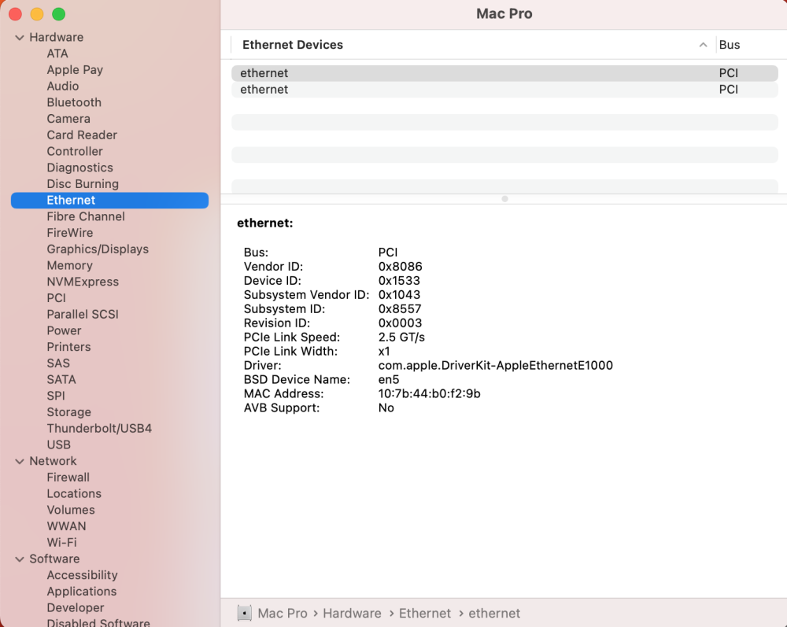
Task: Select SAS in the sidebar
Action: coord(58,363)
